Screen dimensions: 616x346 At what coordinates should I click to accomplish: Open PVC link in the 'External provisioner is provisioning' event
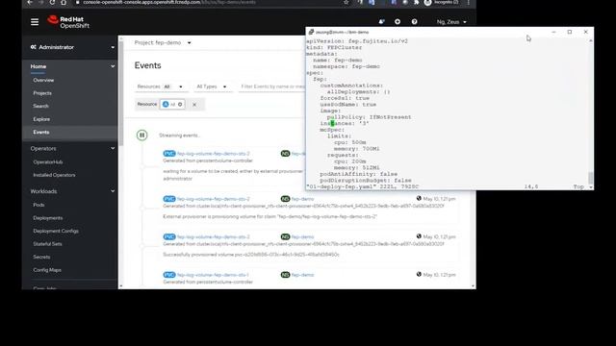(x=214, y=199)
